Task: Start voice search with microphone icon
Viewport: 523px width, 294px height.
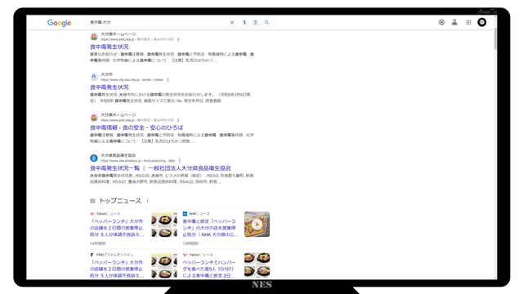Action: [244, 22]
